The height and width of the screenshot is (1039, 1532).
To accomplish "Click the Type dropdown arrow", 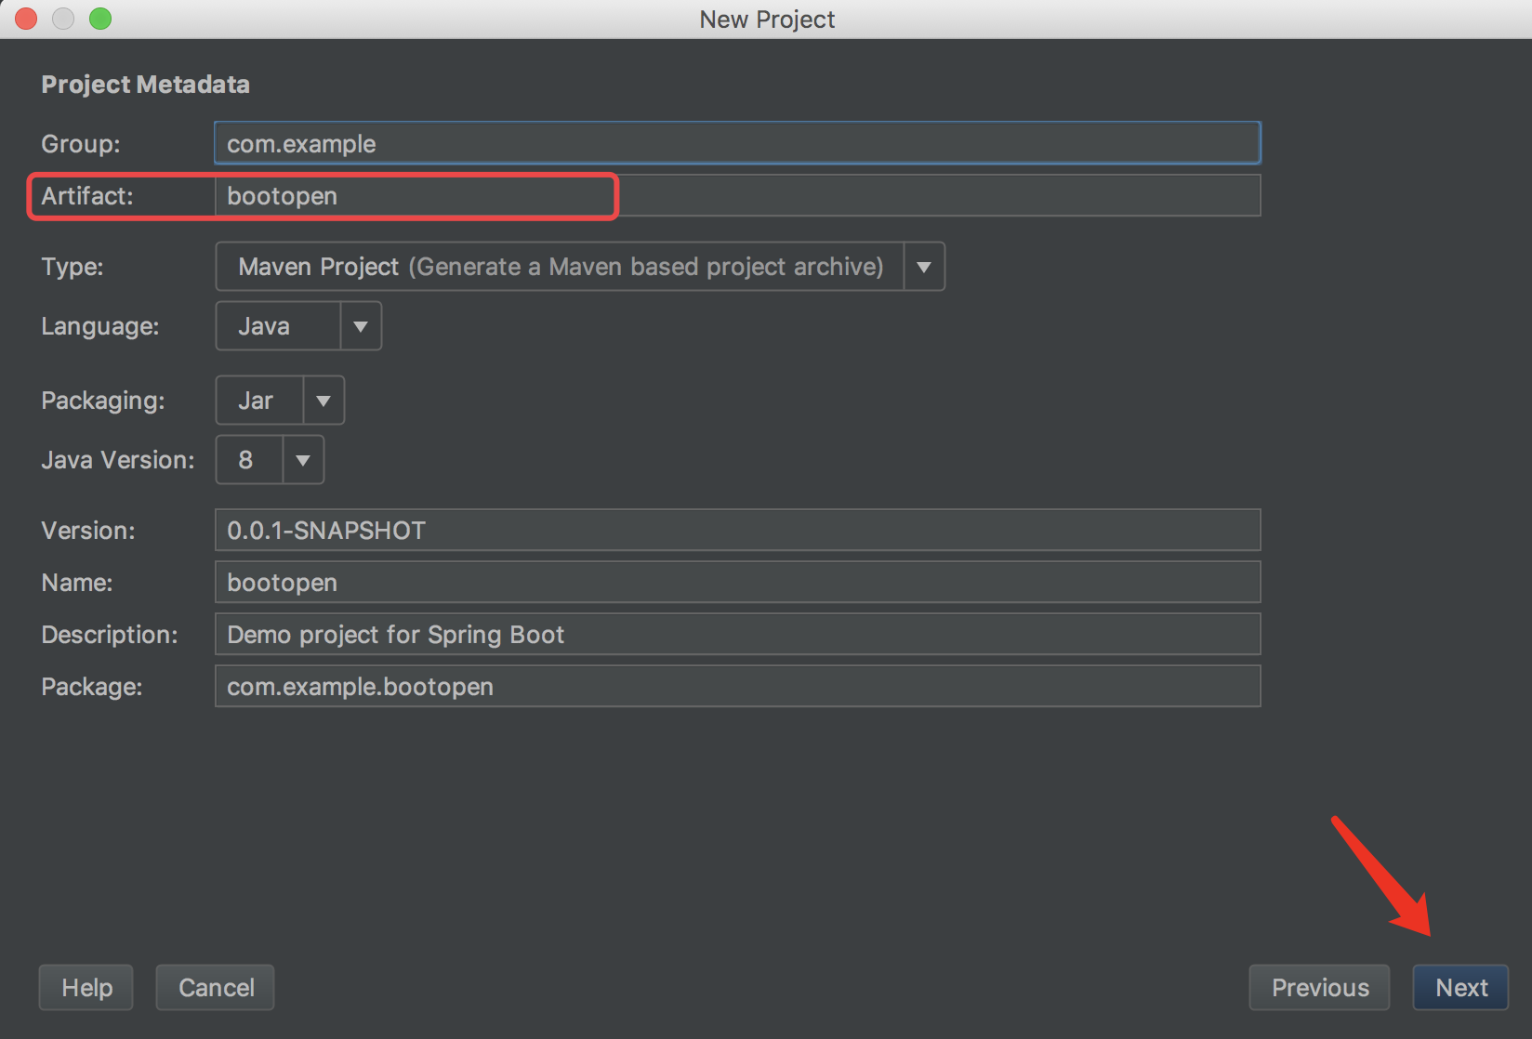I will point(924,267).
